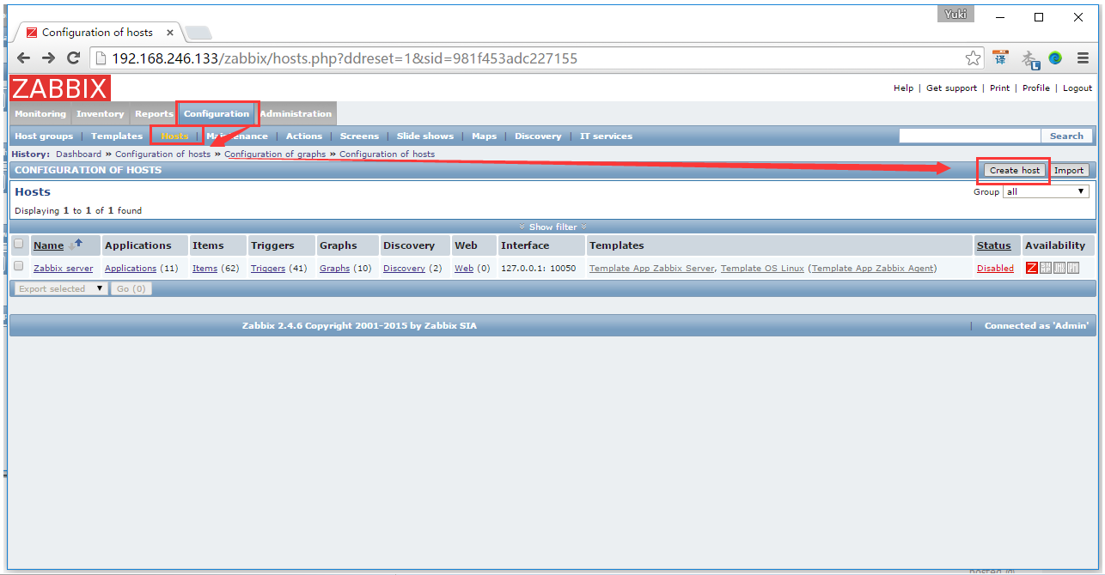Check the Zabbix server row checkbox
This screenshot has height=575, width=1105.
pyautogui.click(x=19, y=267)
